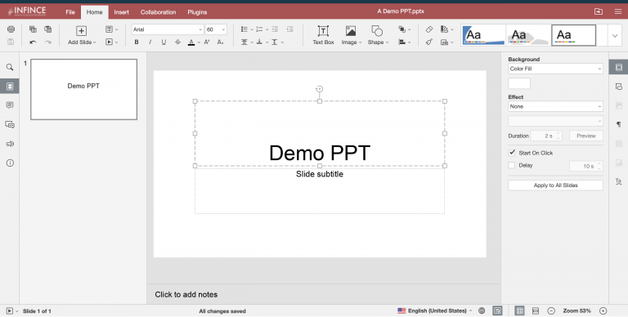Open the About info icon in left sidebar
The image size is (628, 317).
click(x=10, y=163)
